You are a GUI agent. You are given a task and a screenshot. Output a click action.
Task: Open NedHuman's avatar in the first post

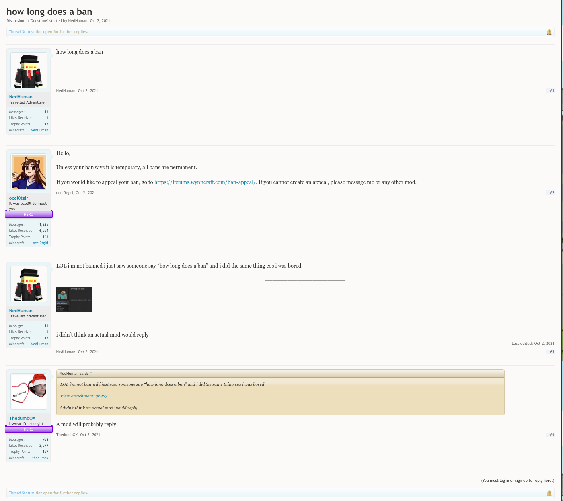point(29,70)
